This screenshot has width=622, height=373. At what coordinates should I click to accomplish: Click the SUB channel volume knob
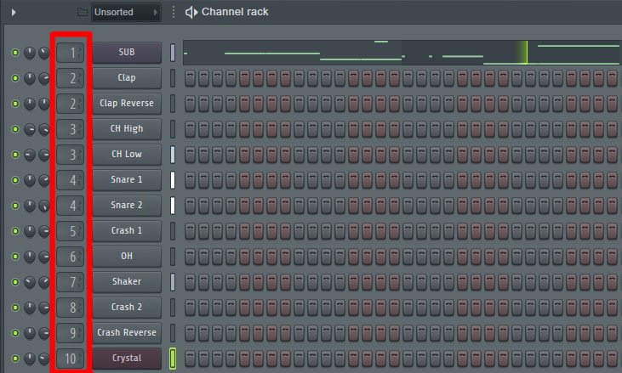pyautogui.click(x=44, y=53)
